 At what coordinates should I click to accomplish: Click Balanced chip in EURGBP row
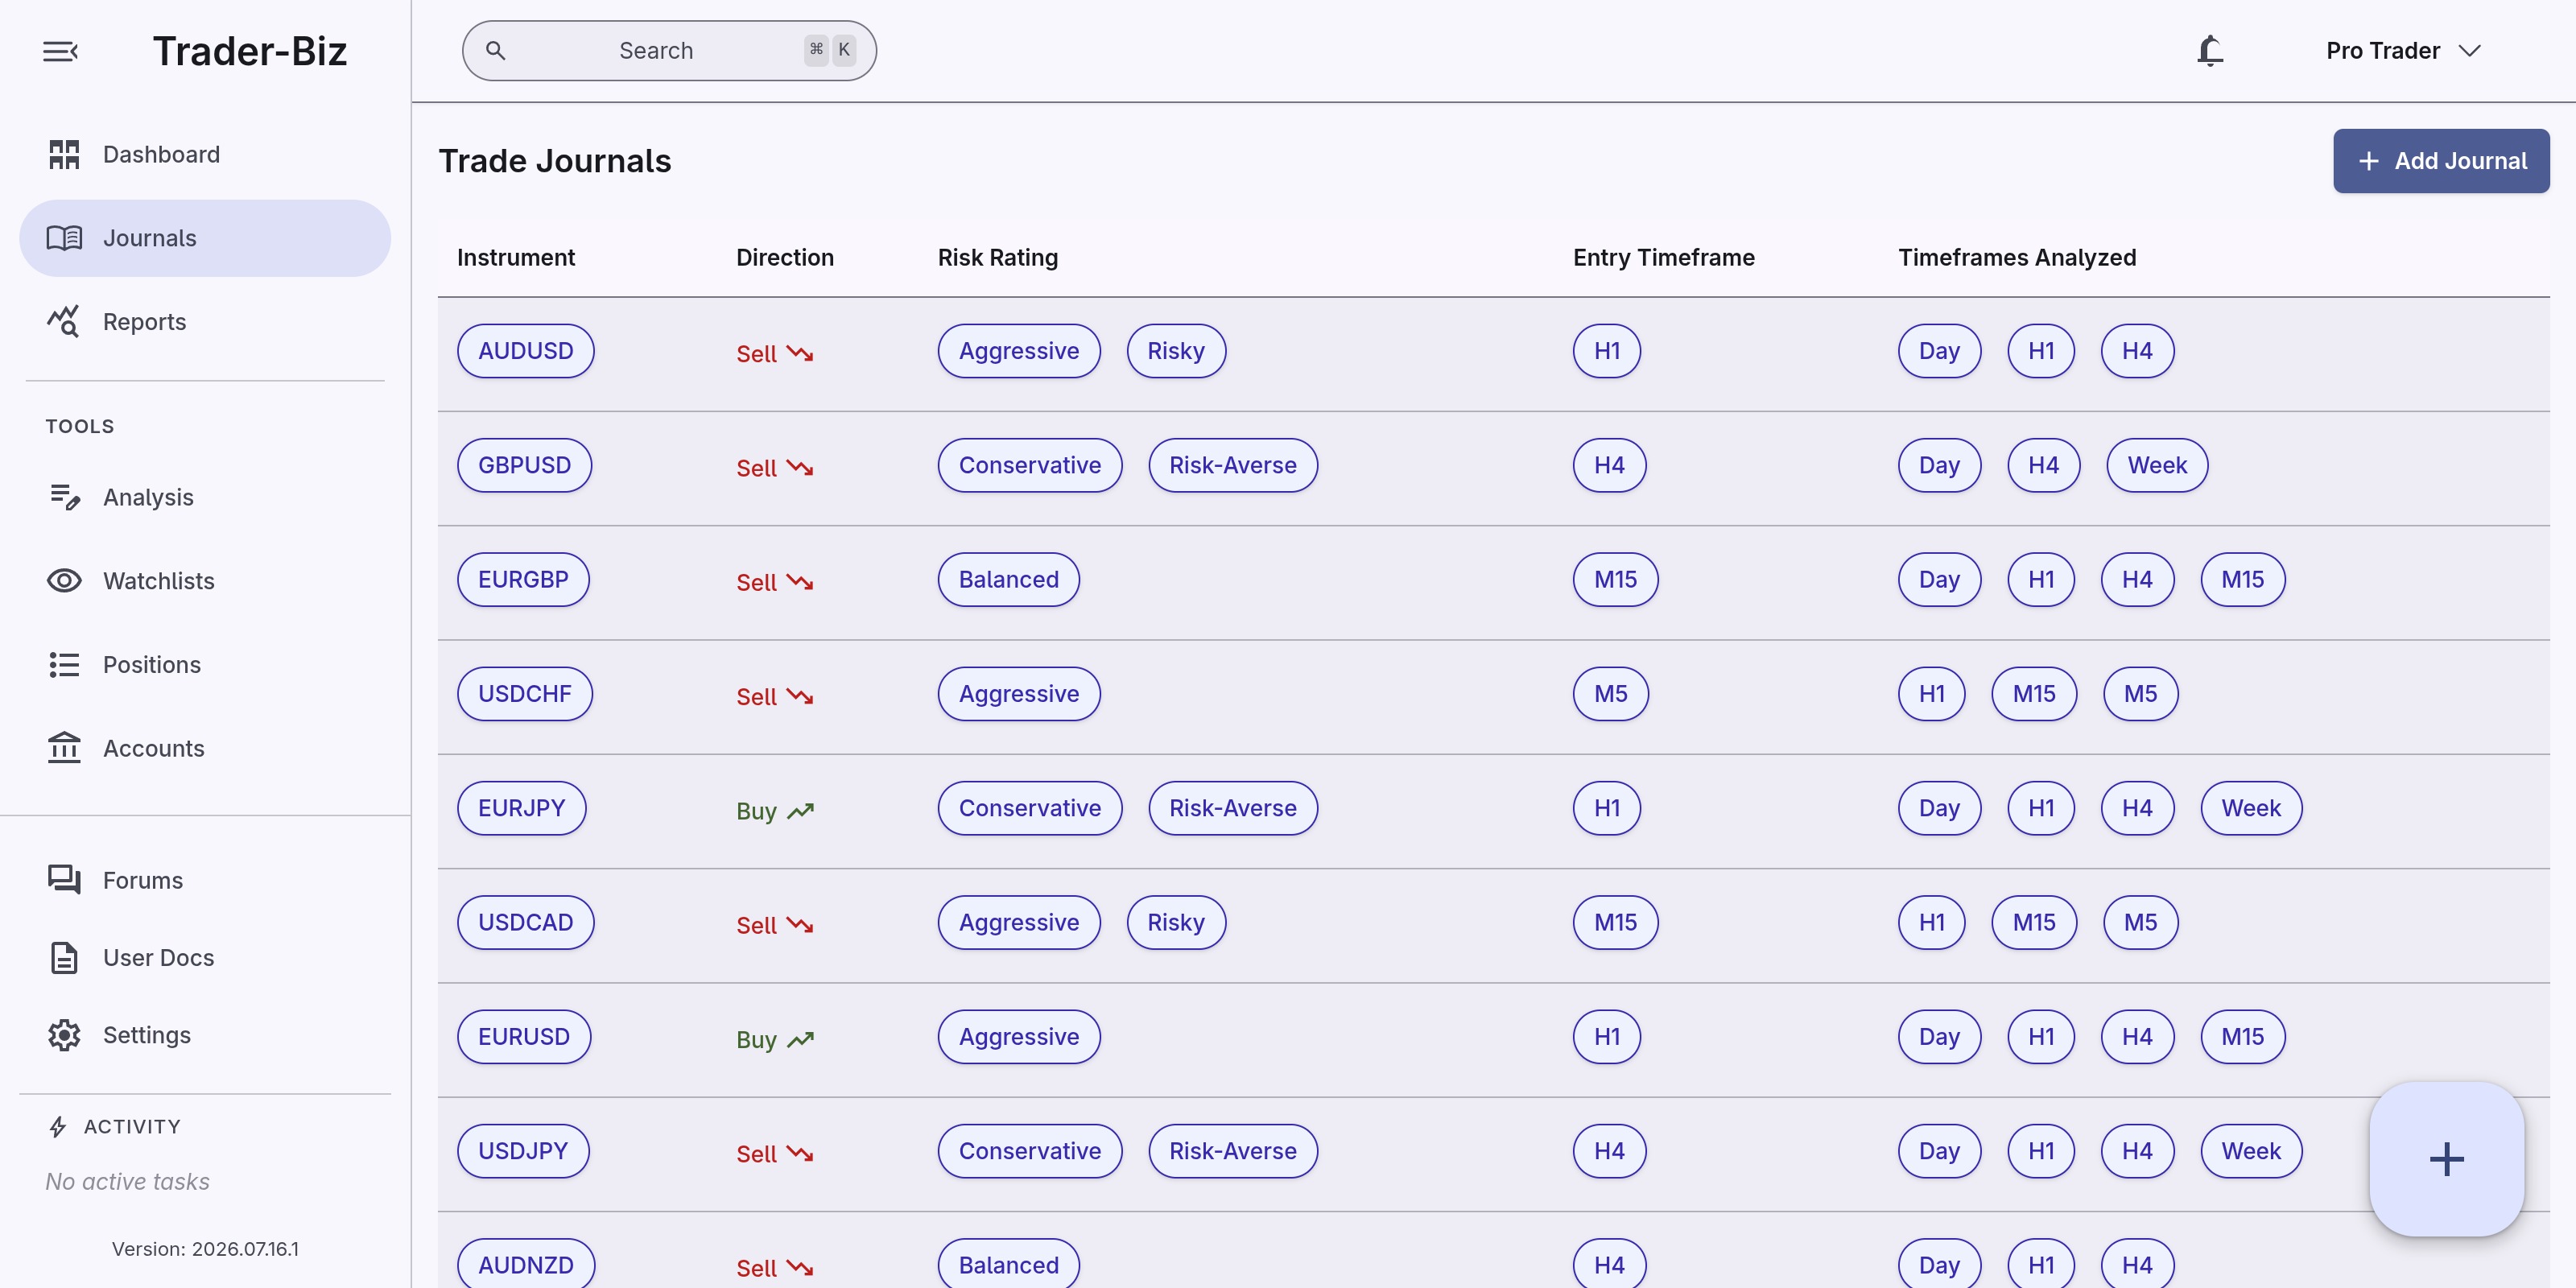[1009, 580]
